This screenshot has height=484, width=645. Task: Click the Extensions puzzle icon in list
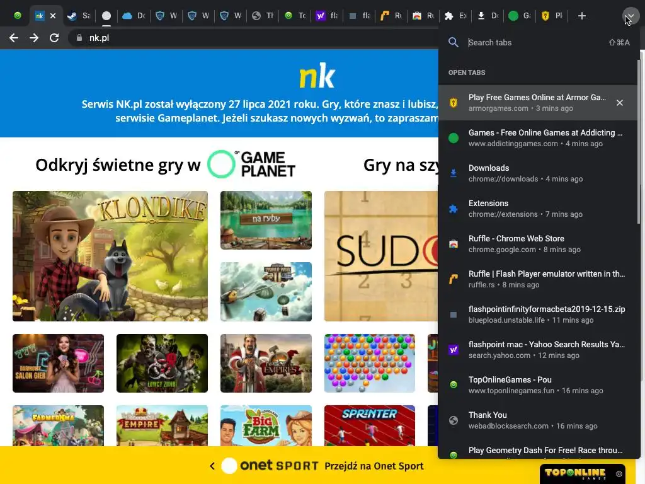(x=454, y=209)
